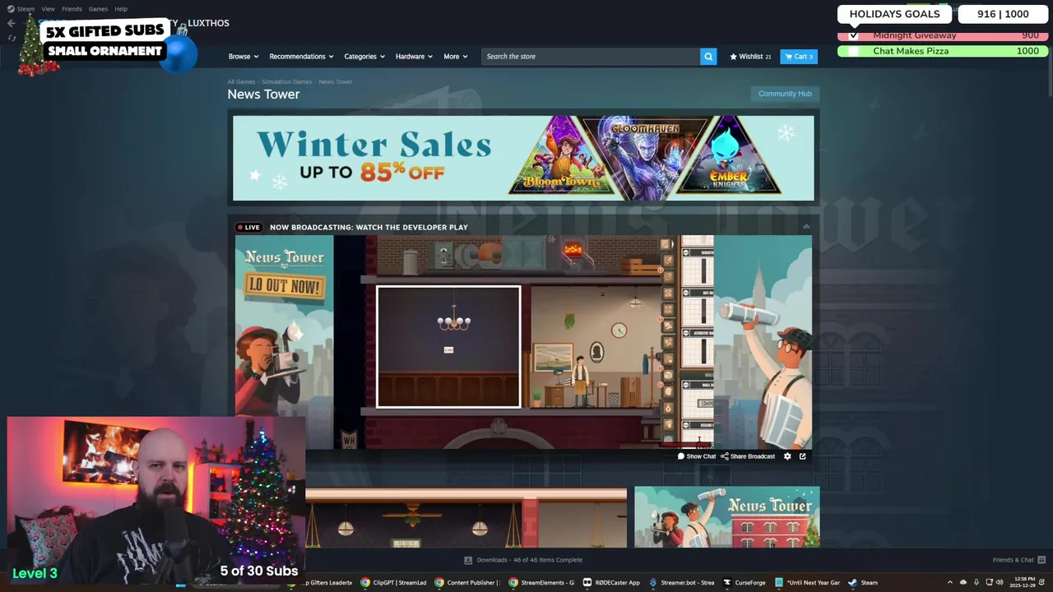Click the Share Broadcast button
This screenshot has height=592, width=1053.
pos(748,456)
